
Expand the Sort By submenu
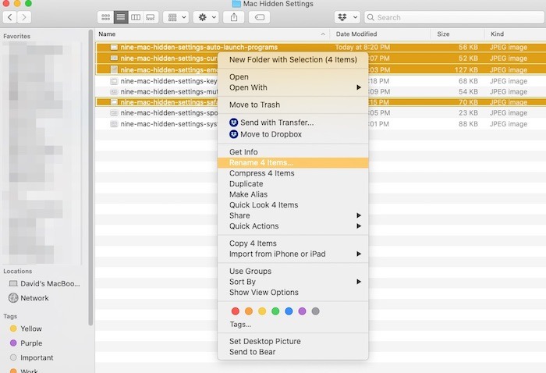(292, 282)
